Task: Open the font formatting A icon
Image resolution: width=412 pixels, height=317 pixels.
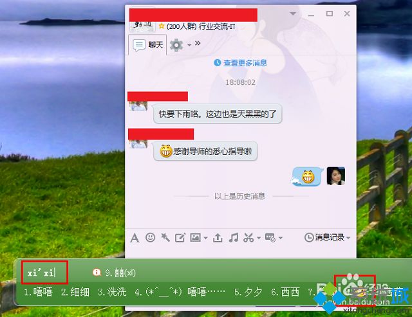Action: 135,238
